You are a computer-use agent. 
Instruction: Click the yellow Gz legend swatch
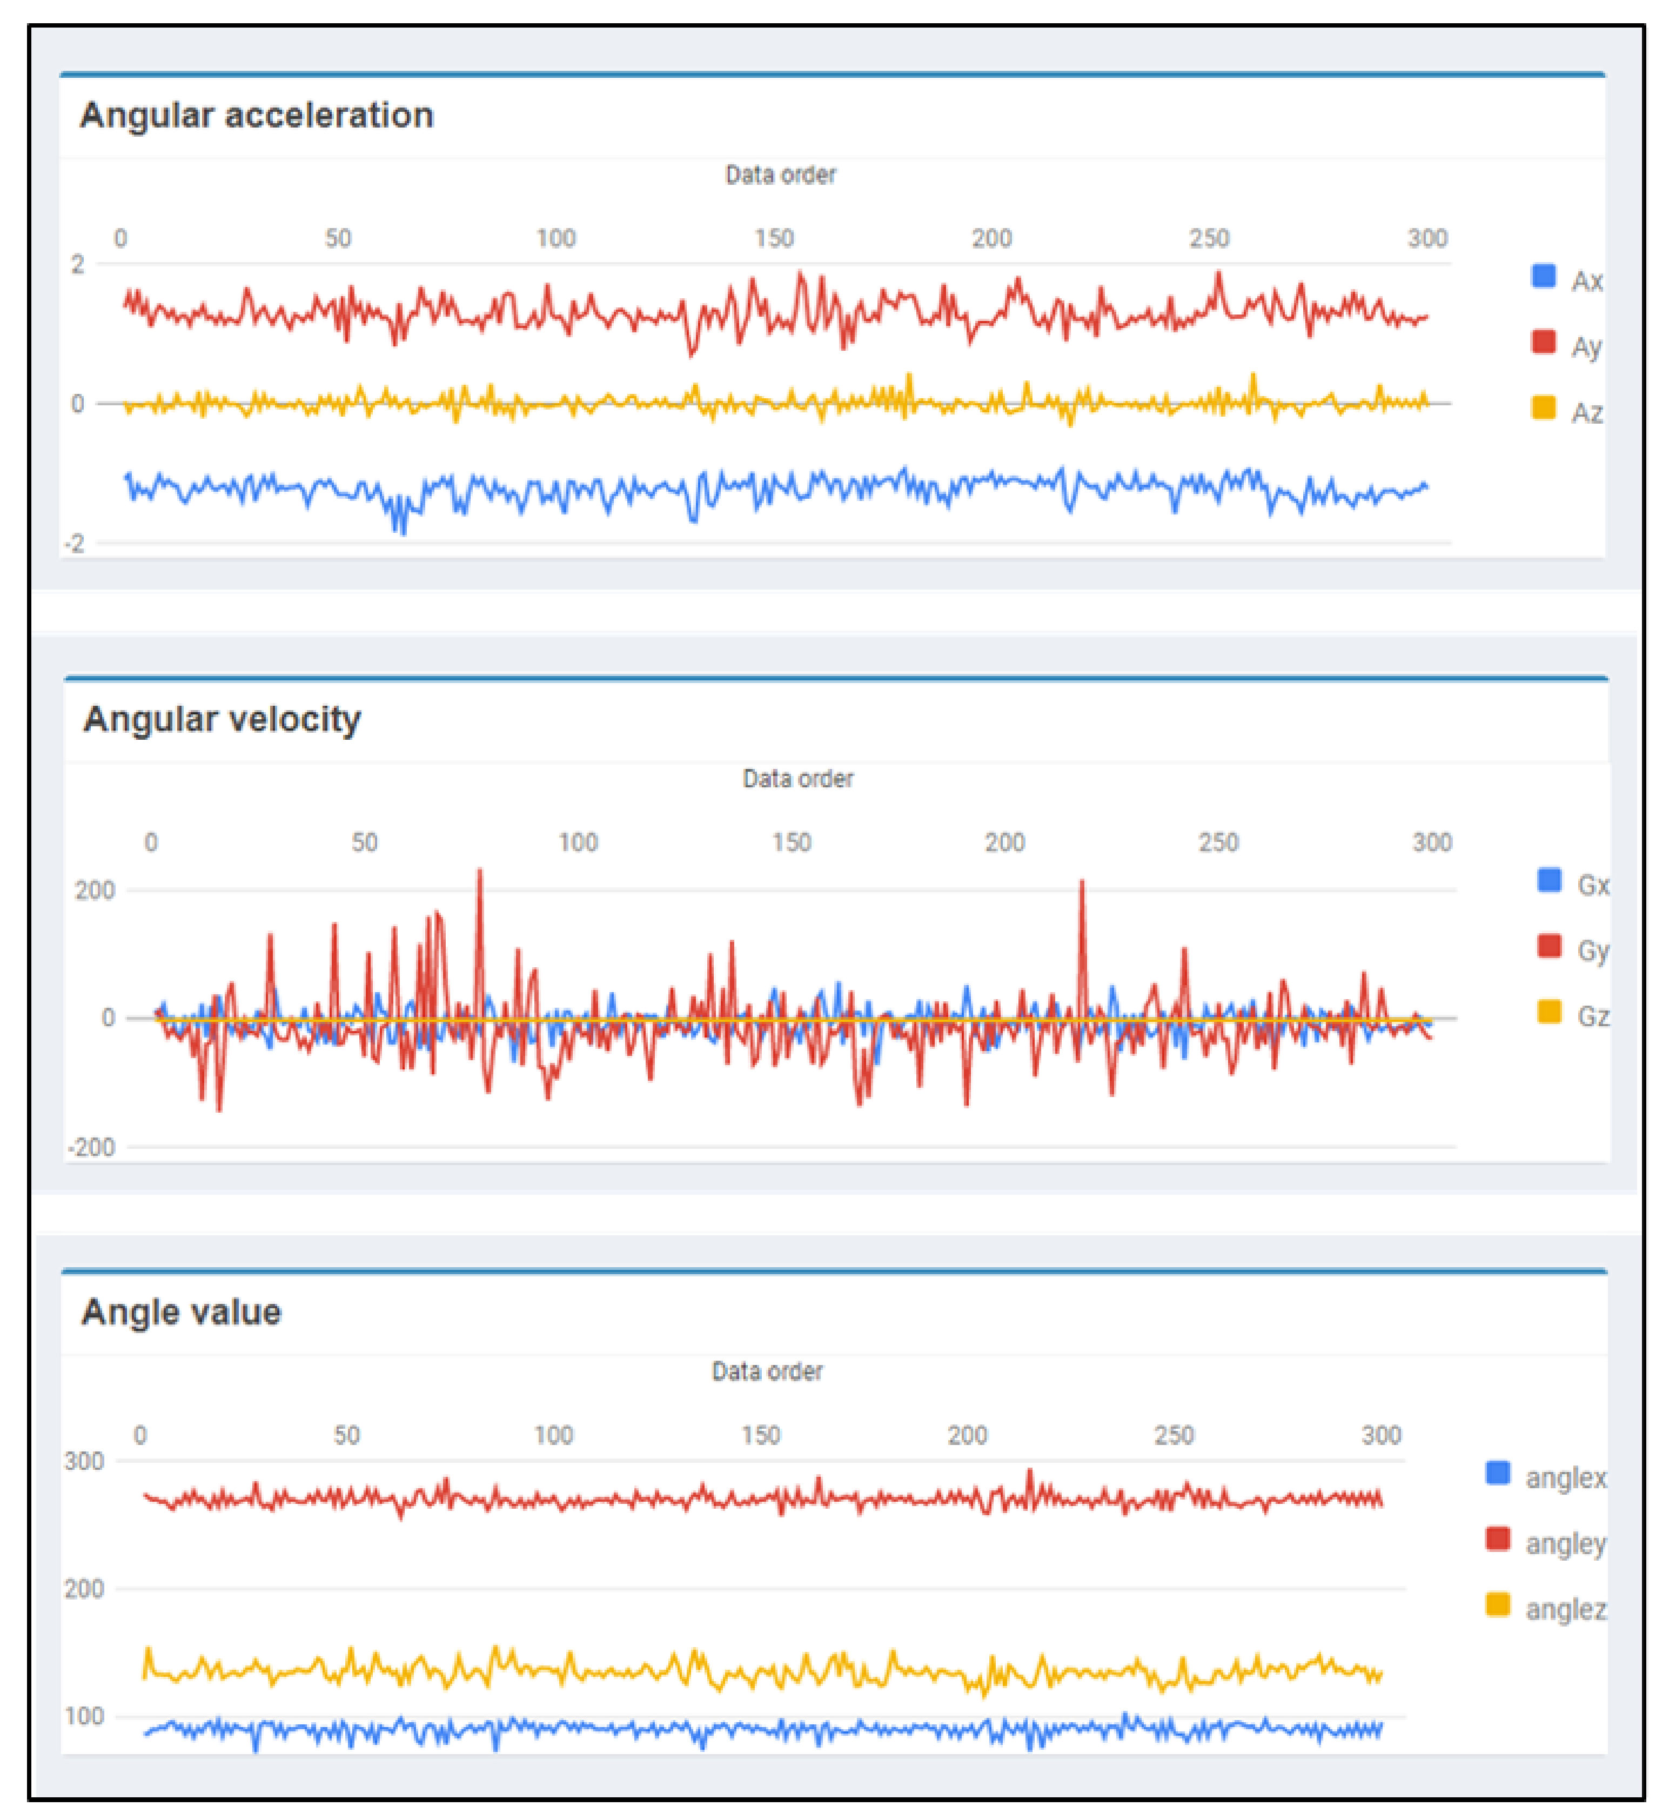coord(1549,1011)
